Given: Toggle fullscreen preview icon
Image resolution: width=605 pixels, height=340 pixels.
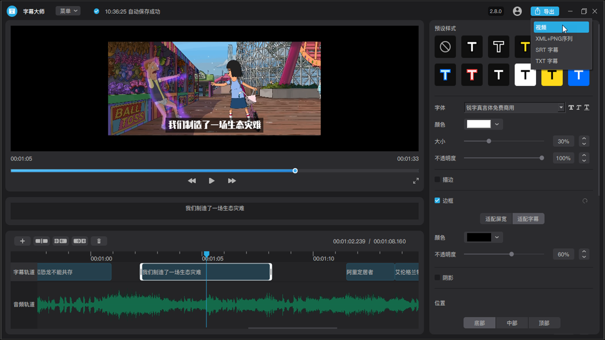Looking at the screenshot, I should click(416, 181).
